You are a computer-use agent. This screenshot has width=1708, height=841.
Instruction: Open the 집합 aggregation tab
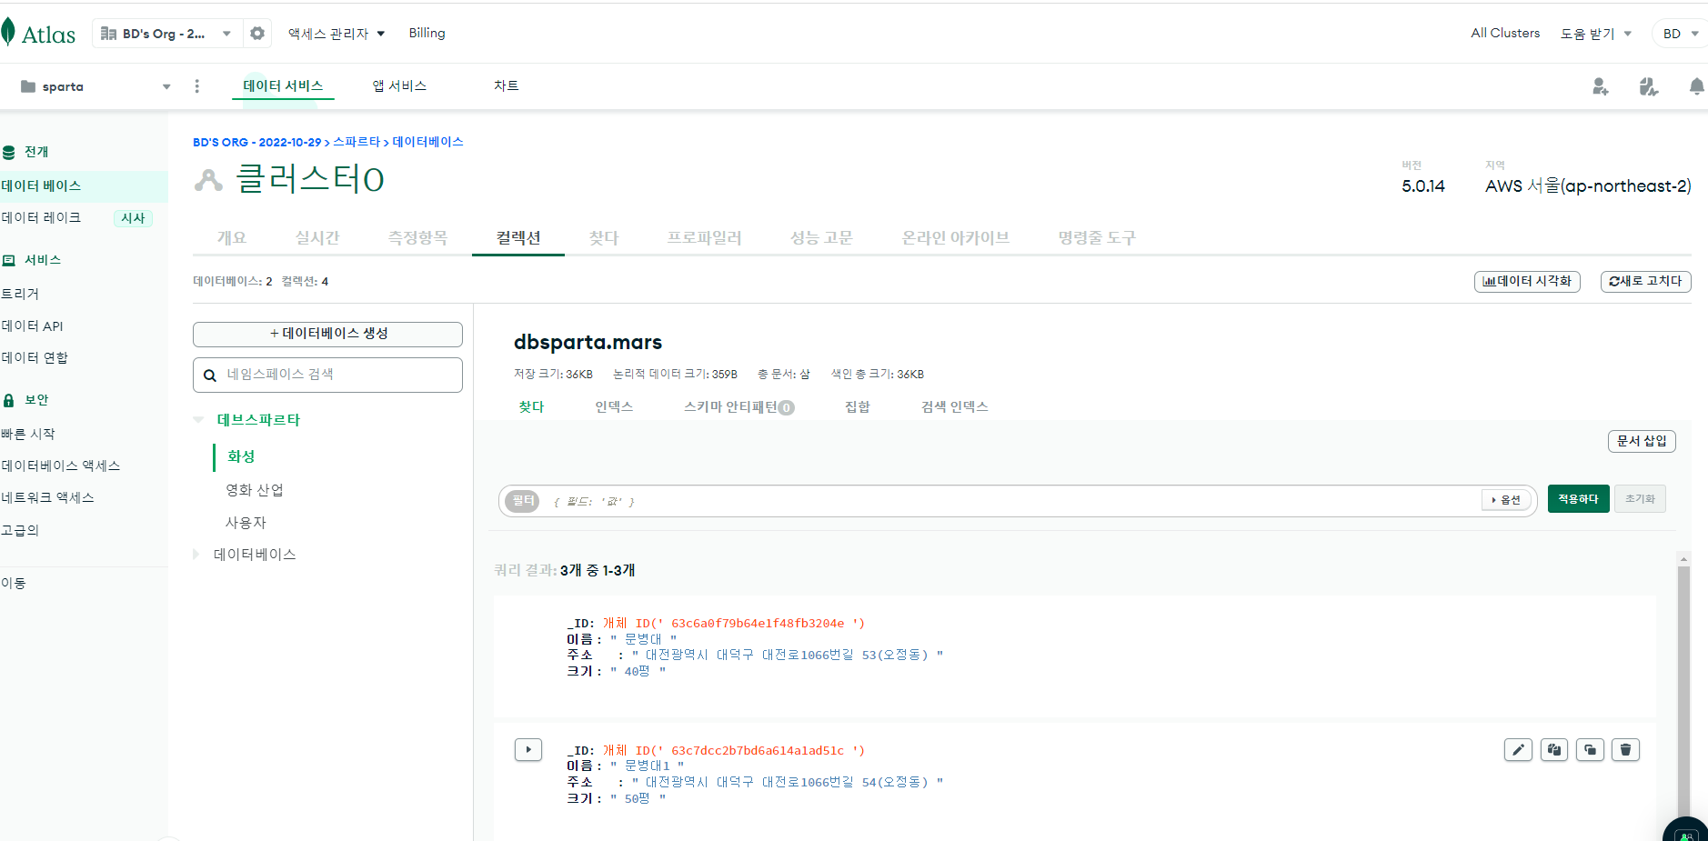[857, 406]
